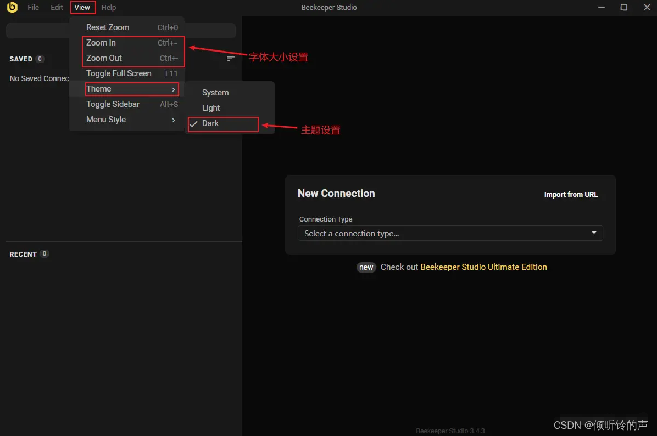Close the Beekeeper Studio window
Screen dimensions: 657x436
click(x=647, y=7)
